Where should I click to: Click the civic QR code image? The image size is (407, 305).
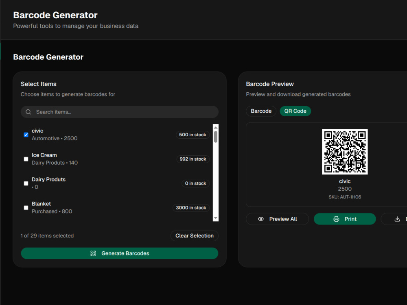point(345,152)
